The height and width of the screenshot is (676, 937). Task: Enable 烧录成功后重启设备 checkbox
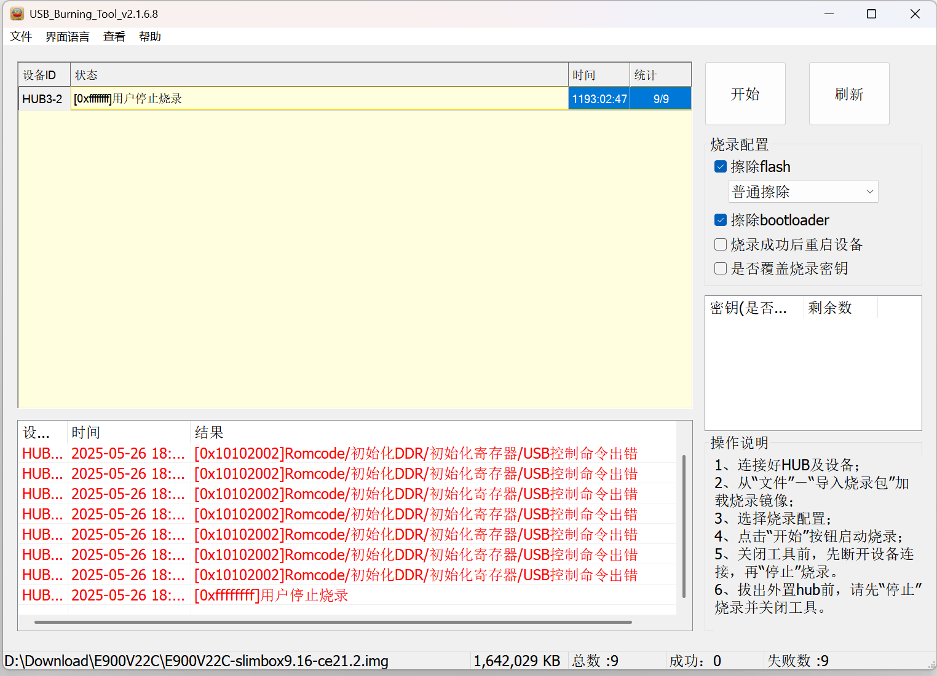point(721,244)
